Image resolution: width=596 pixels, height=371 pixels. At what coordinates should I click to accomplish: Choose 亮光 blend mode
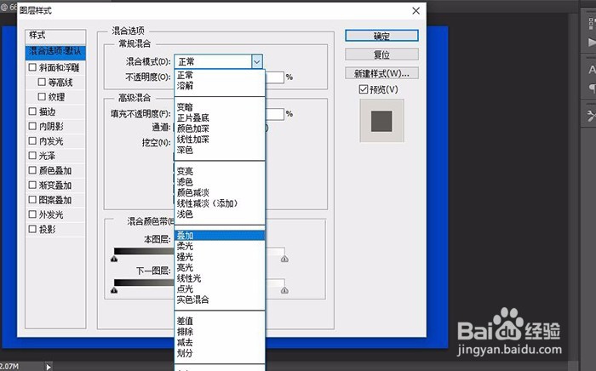click(x=220, y=267)
